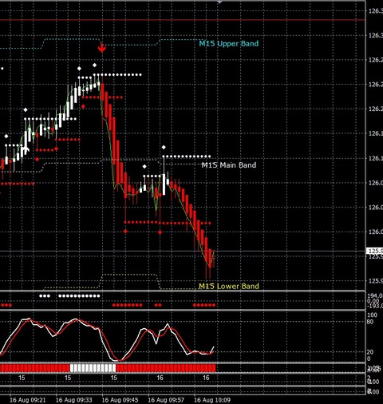Click the stochastic 100 level label
Viewport: 383px width, 404px height.
(373, 315)
